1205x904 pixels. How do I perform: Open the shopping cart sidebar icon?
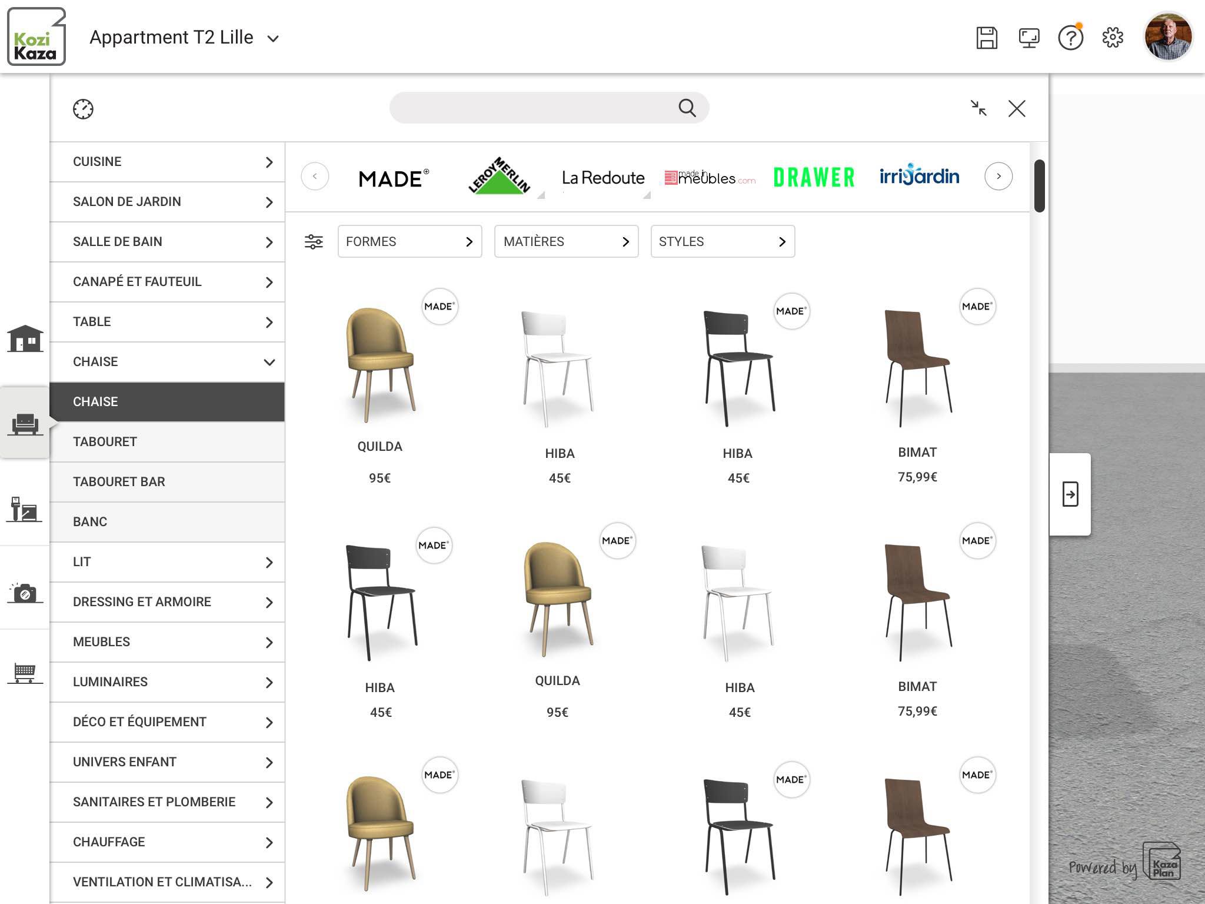coord(25,673)
